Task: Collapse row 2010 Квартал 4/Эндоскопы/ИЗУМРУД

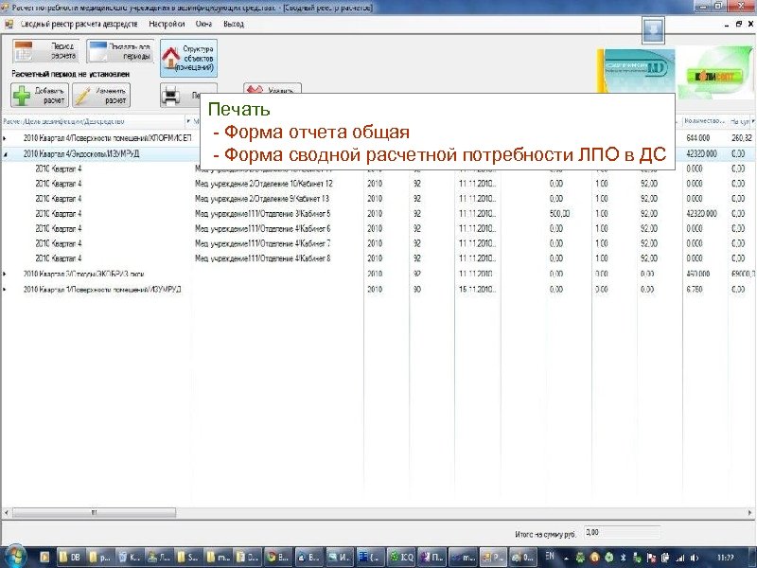Action: click(x=5, y=154)
